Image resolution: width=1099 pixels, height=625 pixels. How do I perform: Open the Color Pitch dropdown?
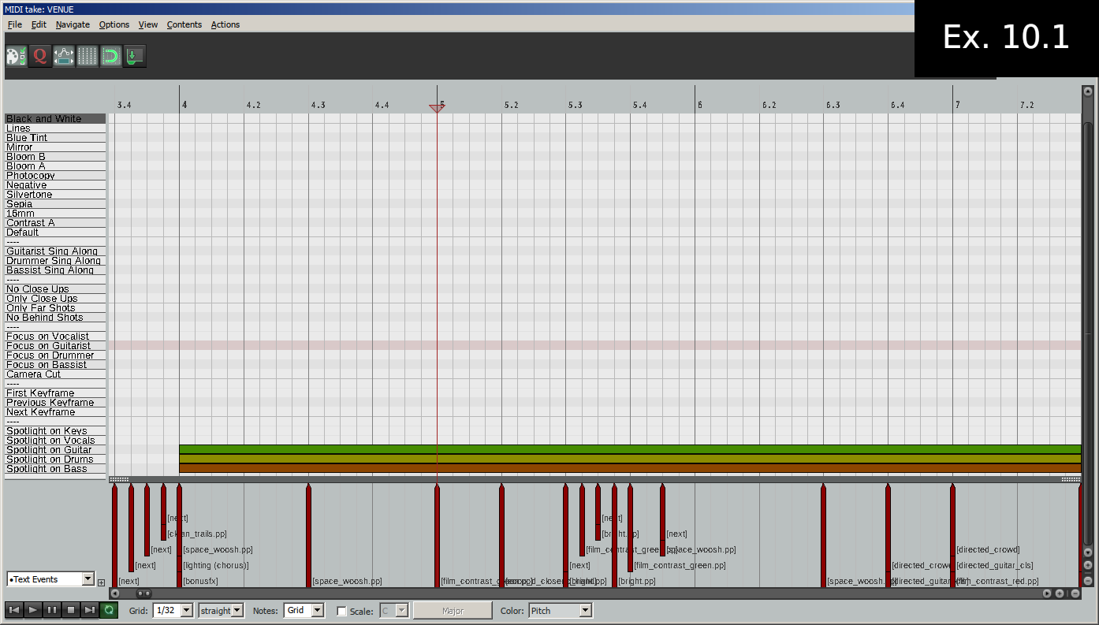pos(560,610)
